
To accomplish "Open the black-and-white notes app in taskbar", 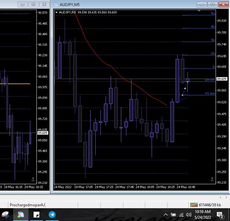I will [x=36, y=215].
